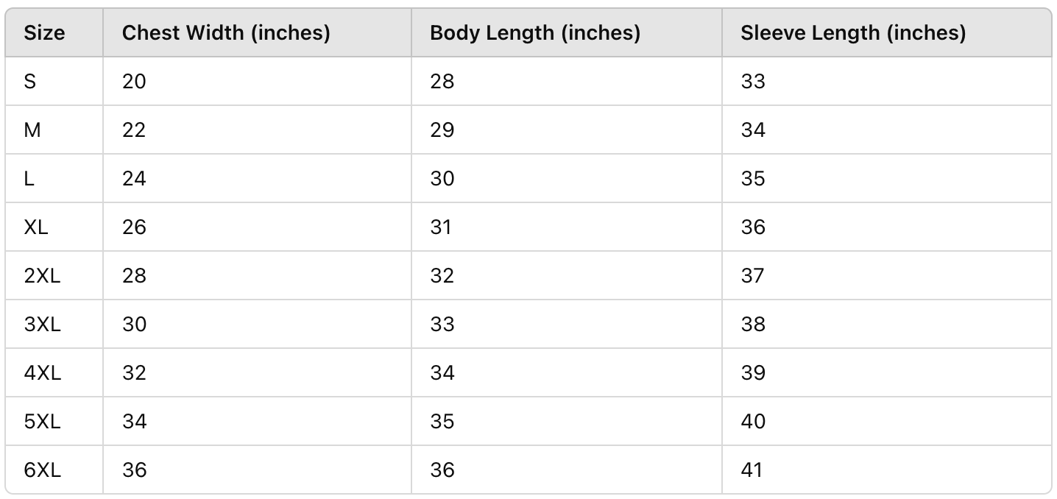The image size is (1057, 499).
Task: Click sleeve length value 41
Action: click(x=752, y=470)
